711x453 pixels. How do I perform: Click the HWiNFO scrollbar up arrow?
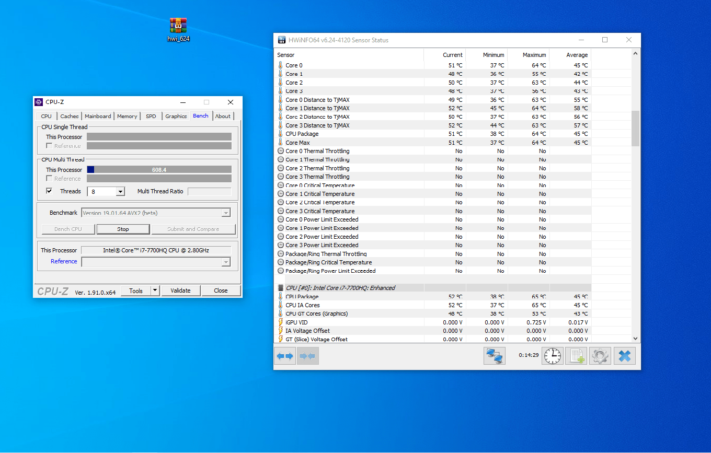[635, 53]
